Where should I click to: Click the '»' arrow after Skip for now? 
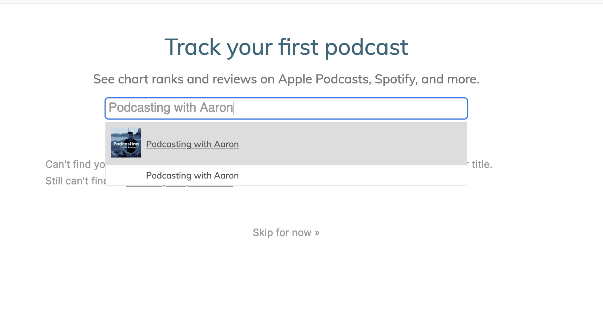(x=317, y=233)
